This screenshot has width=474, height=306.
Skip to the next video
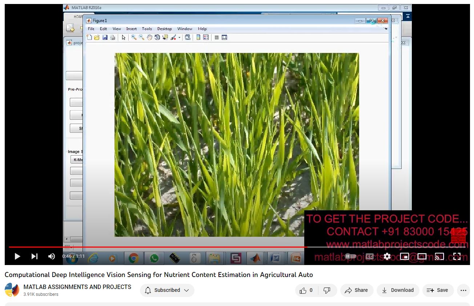(x=35, y=256)
